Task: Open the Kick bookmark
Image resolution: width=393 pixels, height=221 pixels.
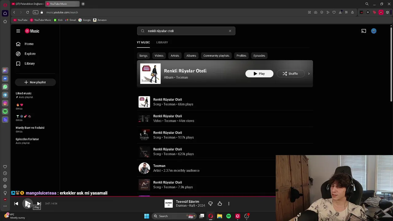Action: click(58, 20)
